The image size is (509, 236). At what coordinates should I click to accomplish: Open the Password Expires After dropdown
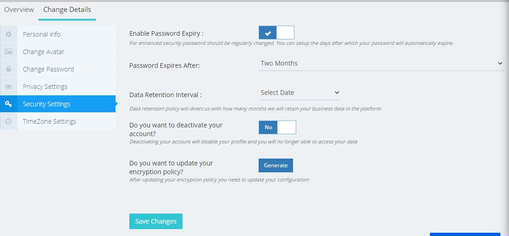click(x=381, y=64)
